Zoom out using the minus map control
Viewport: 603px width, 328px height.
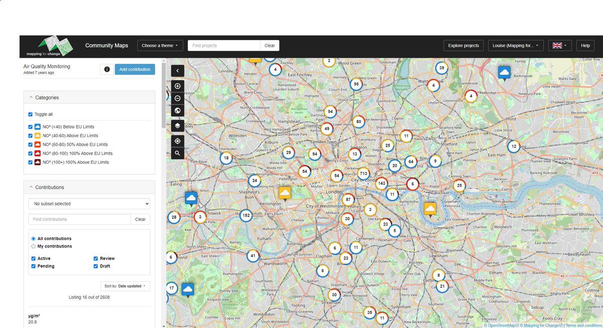coord(178,98)
